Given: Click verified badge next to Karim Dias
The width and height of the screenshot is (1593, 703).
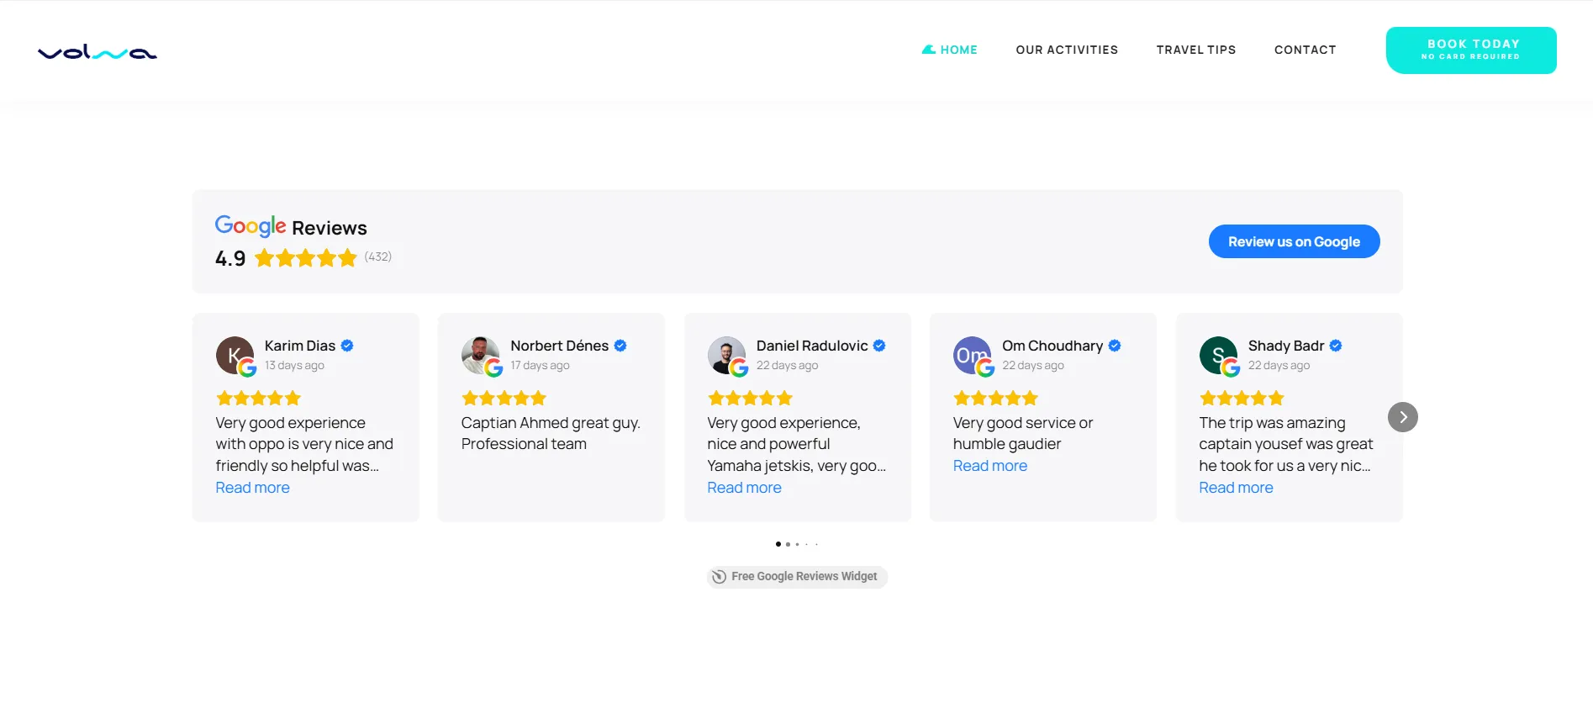Looking at the screenshot, I should [347, 346].
